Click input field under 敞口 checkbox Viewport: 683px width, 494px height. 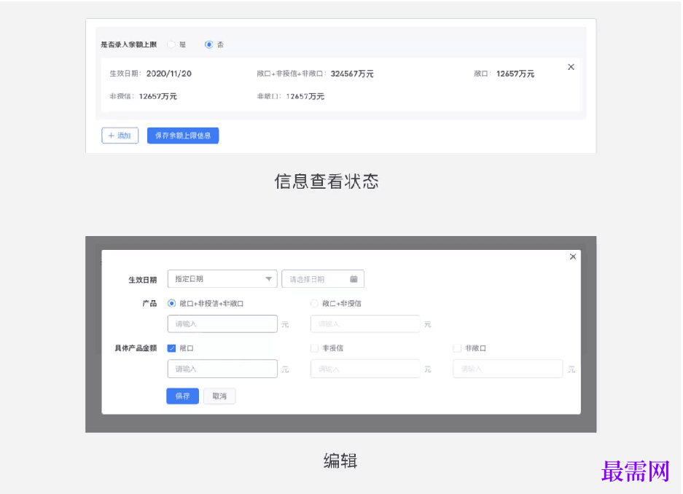coord(222,369)
